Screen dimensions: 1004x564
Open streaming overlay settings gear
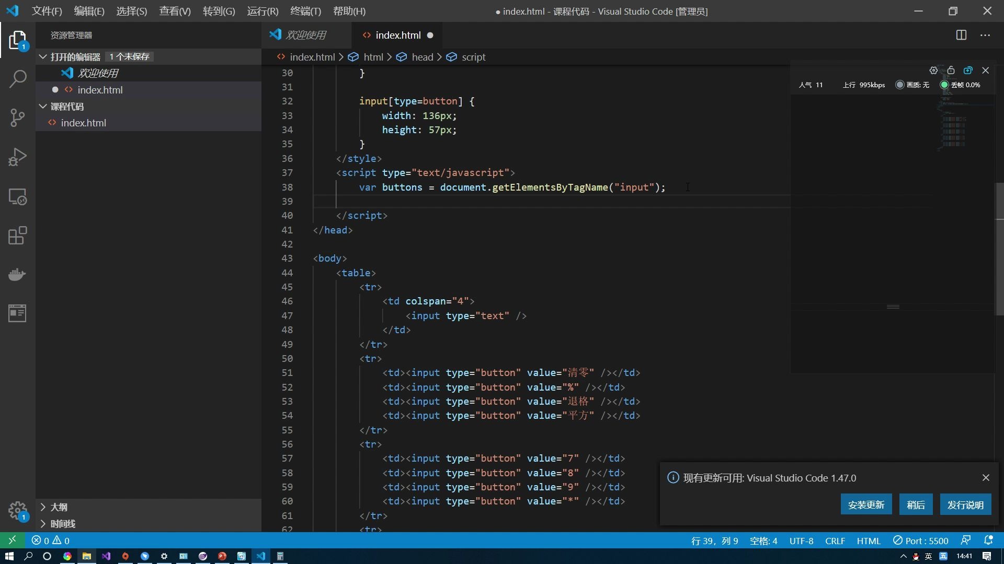click(933, 70)
